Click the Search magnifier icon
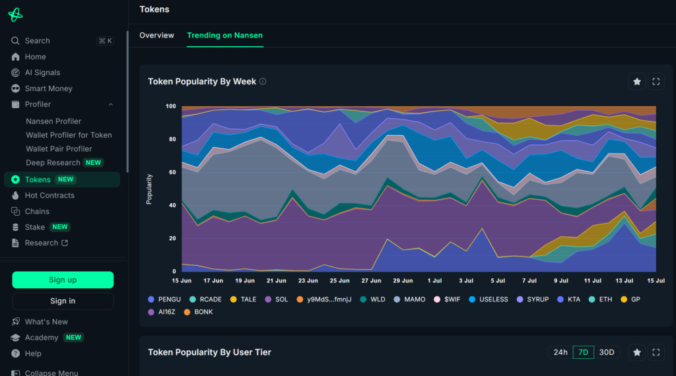This screenshot has height=376, width=676. [x=15, y=40]
